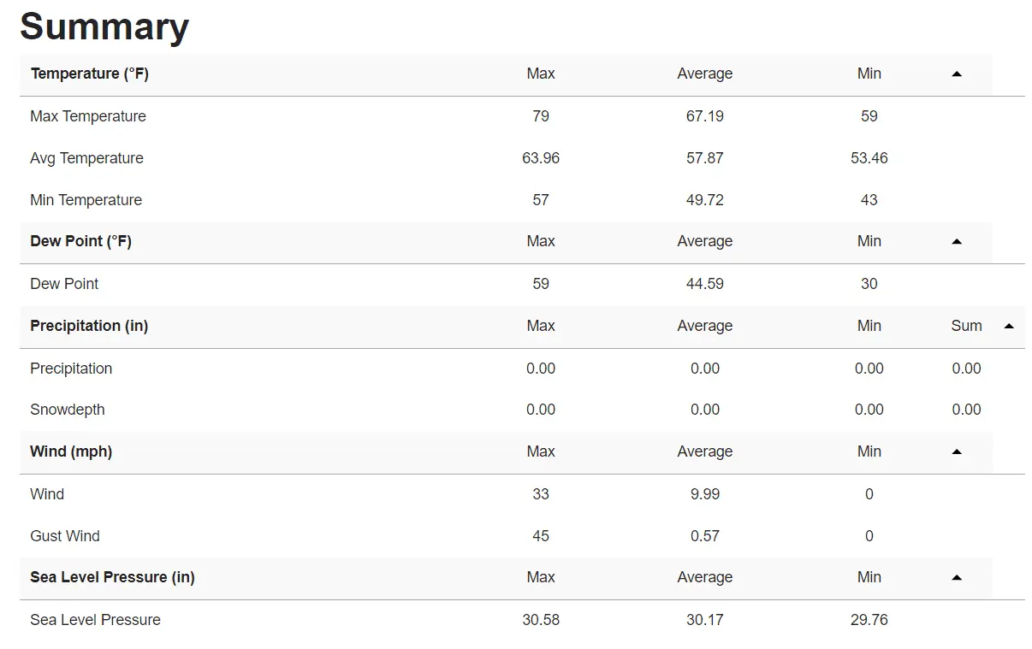
Task: Click the Max column header in Dew Point section
Action: coord(541,241)
